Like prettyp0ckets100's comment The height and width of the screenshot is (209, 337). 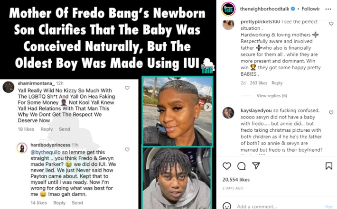tap(331, 24)
